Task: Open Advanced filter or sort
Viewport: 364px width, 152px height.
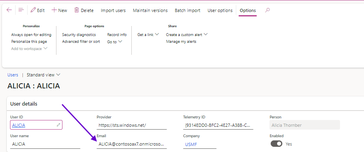Action: pos(81,42)
